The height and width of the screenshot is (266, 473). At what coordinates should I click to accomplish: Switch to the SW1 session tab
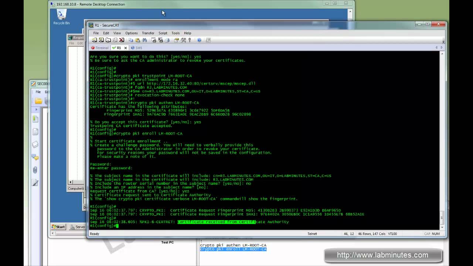(x=137, y=48)
